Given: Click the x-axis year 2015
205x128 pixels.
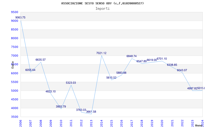Looking at the screenshot, I should pos(111,123).
